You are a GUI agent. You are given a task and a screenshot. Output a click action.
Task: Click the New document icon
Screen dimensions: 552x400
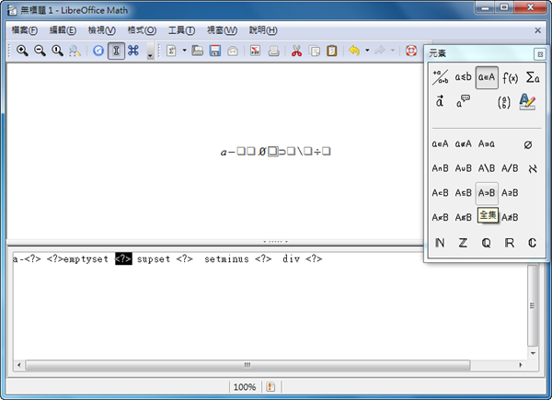click(171, 51)
